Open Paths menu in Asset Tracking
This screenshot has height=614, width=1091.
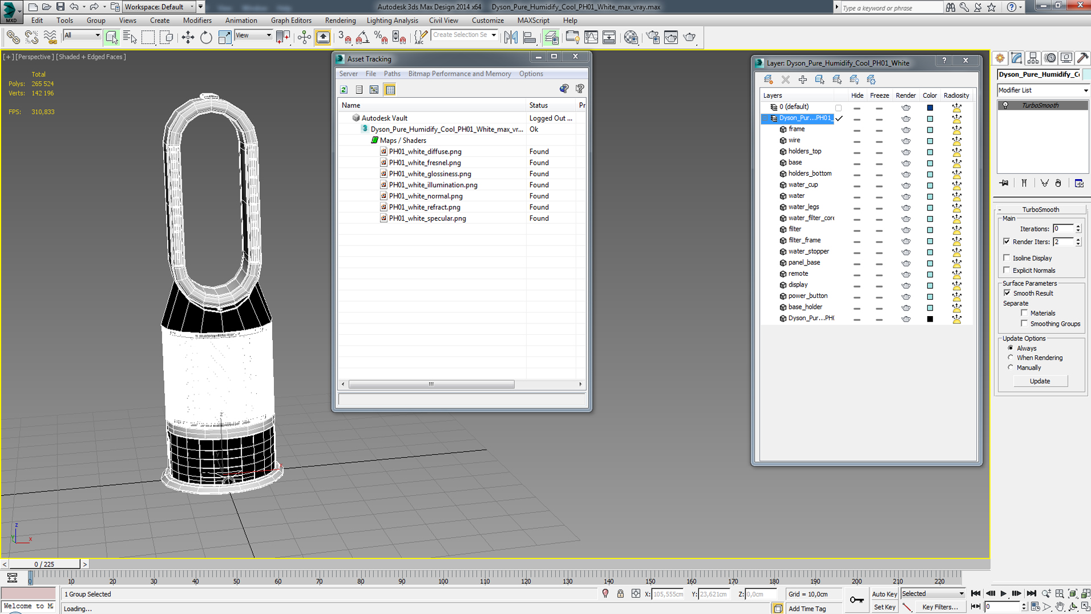(392, 74)
